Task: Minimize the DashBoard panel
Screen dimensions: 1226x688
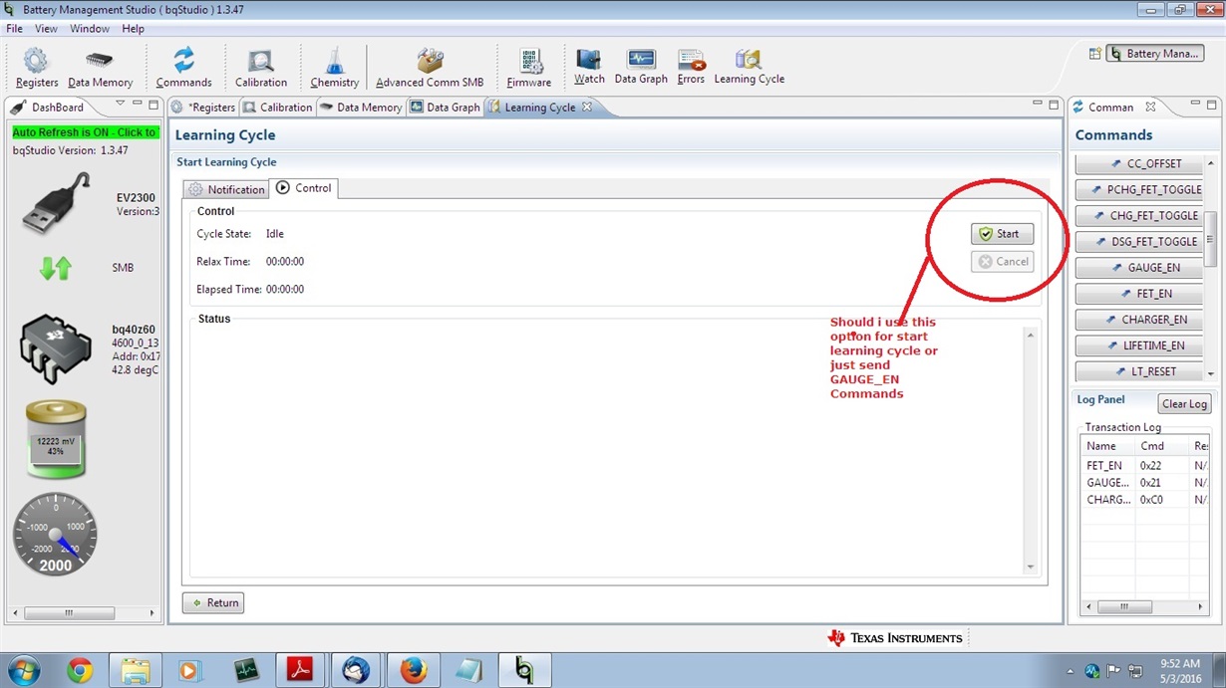Action: click(138, 104)
